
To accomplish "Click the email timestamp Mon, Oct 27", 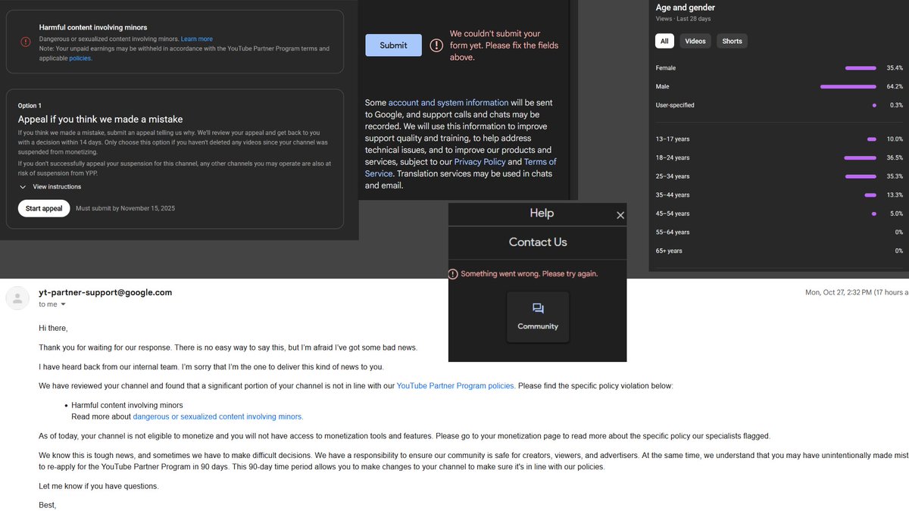I will point(856,292).
